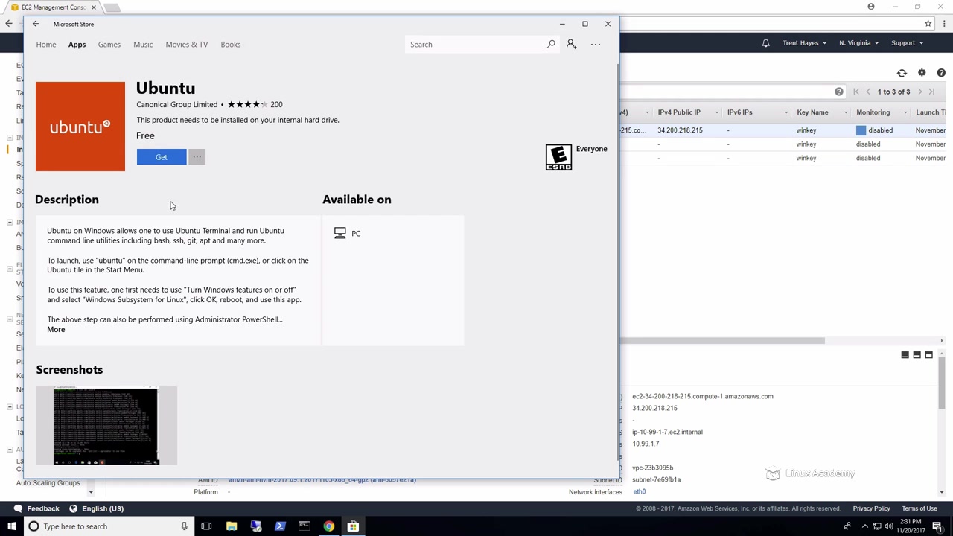Viewport: 953px width, 536px height.
Task: Split the EC2 details pane using middle layout icon
Action: (917, 355)
